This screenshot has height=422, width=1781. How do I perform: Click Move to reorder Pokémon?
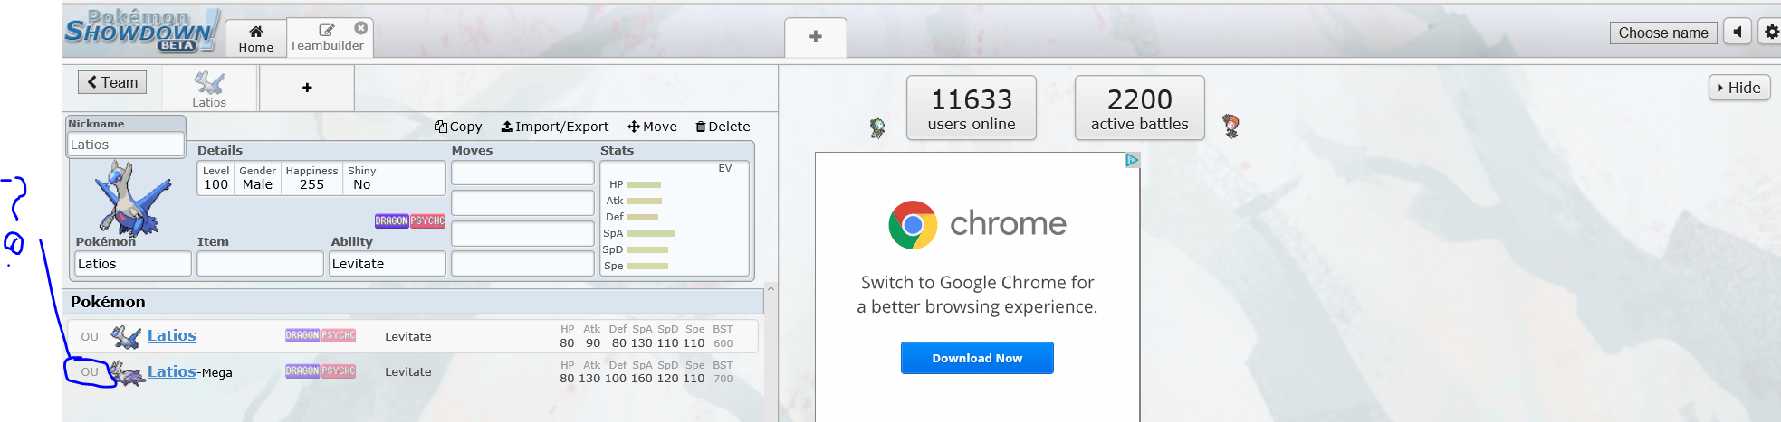point(653,127)
